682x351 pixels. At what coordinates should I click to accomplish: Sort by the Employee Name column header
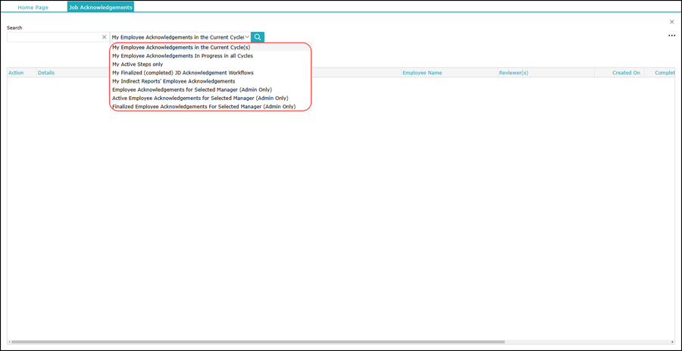[422, 73]
